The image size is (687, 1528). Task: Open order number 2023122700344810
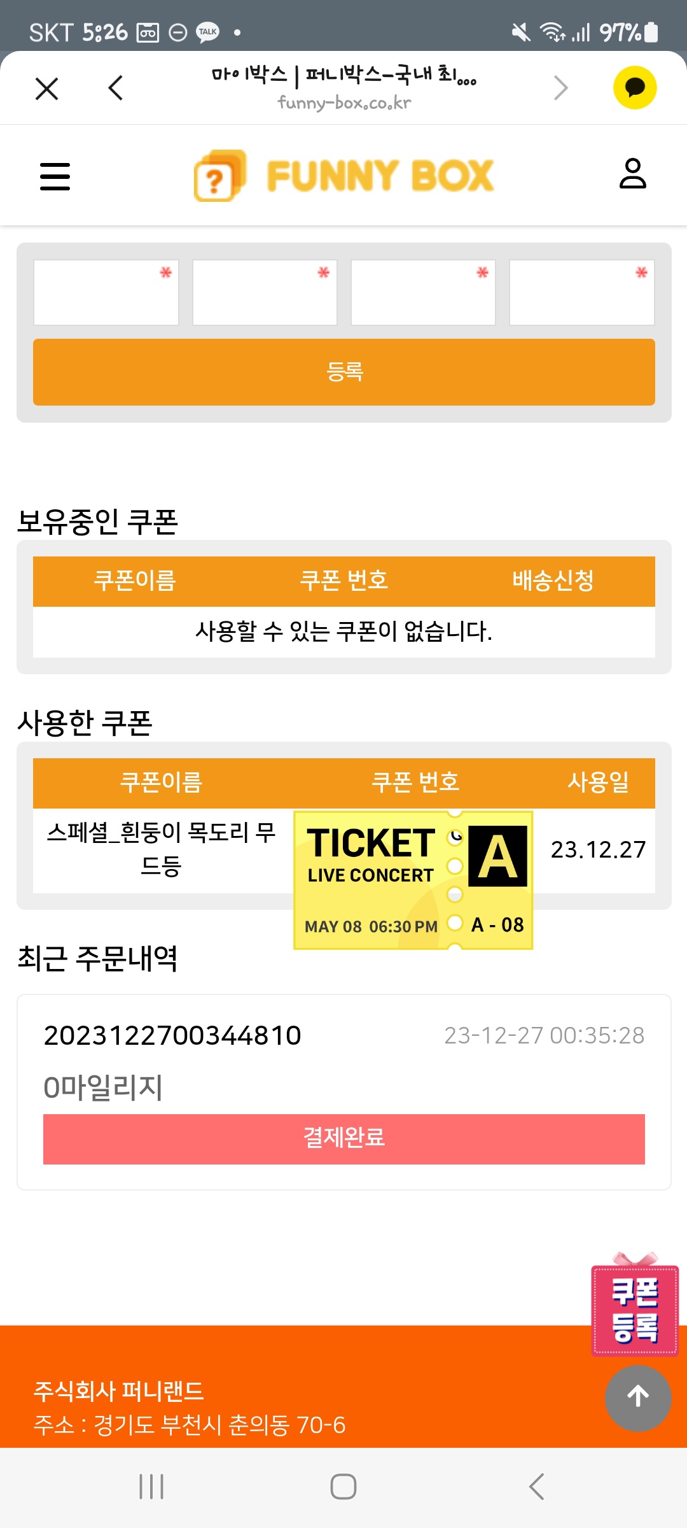point(172,1036)
